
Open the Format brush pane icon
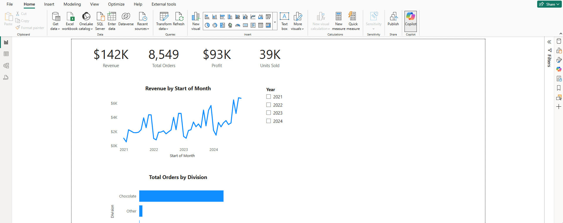click(559, 60)
